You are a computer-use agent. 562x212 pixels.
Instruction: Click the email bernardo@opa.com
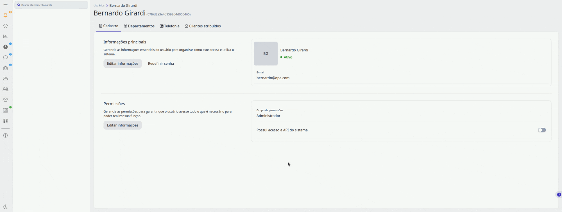coord(273,78)
